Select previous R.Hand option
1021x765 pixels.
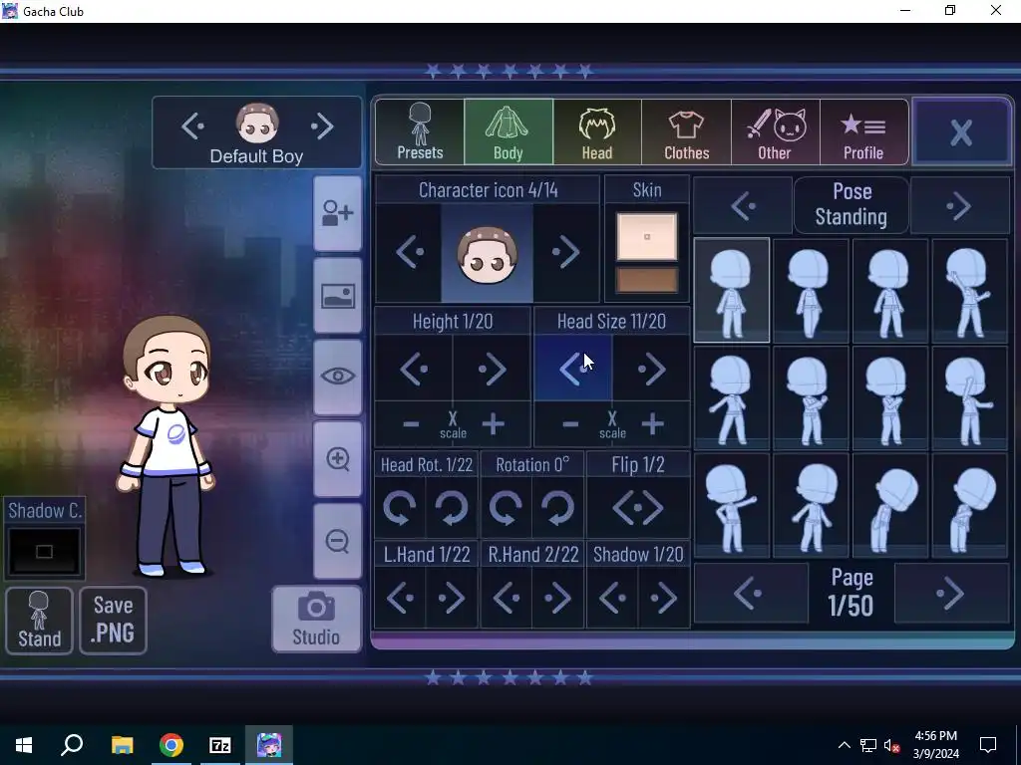506,598
